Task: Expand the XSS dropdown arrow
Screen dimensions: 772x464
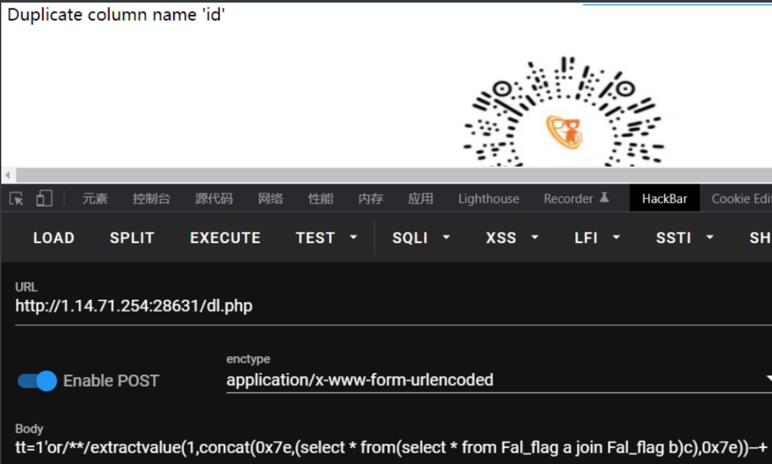Action: 534,237
